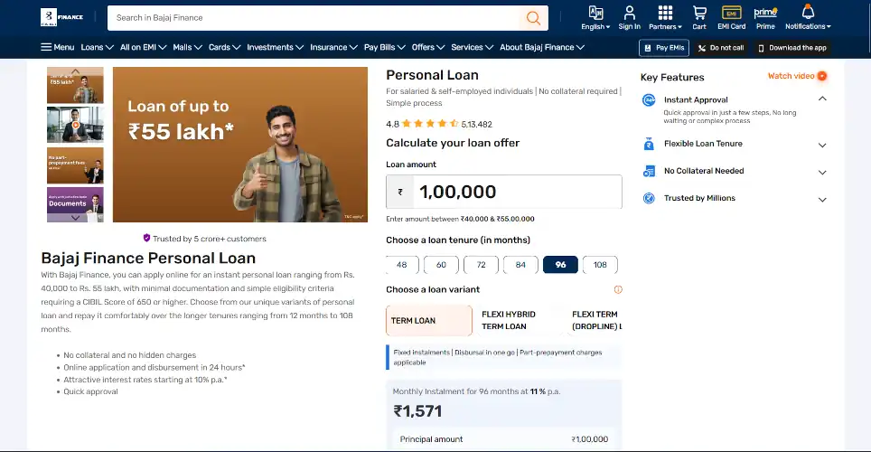This screenshot has width=871, height=452.
Task: Click the Watch video link
Action: pyautogui.click(x=791, y=76)
